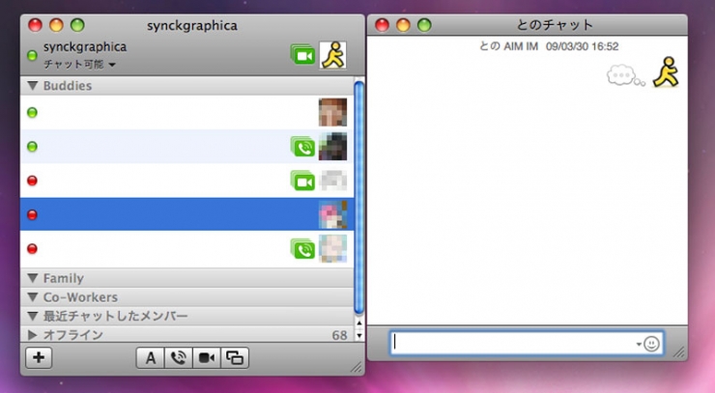Collapse the Co-Workers group
This screenshot has height=393, width=715.
(33, 296)
